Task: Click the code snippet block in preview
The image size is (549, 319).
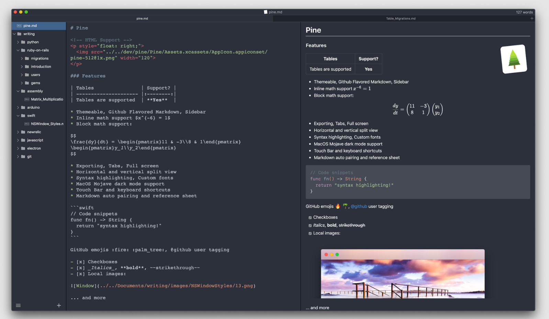Action: tap(418, 182)
